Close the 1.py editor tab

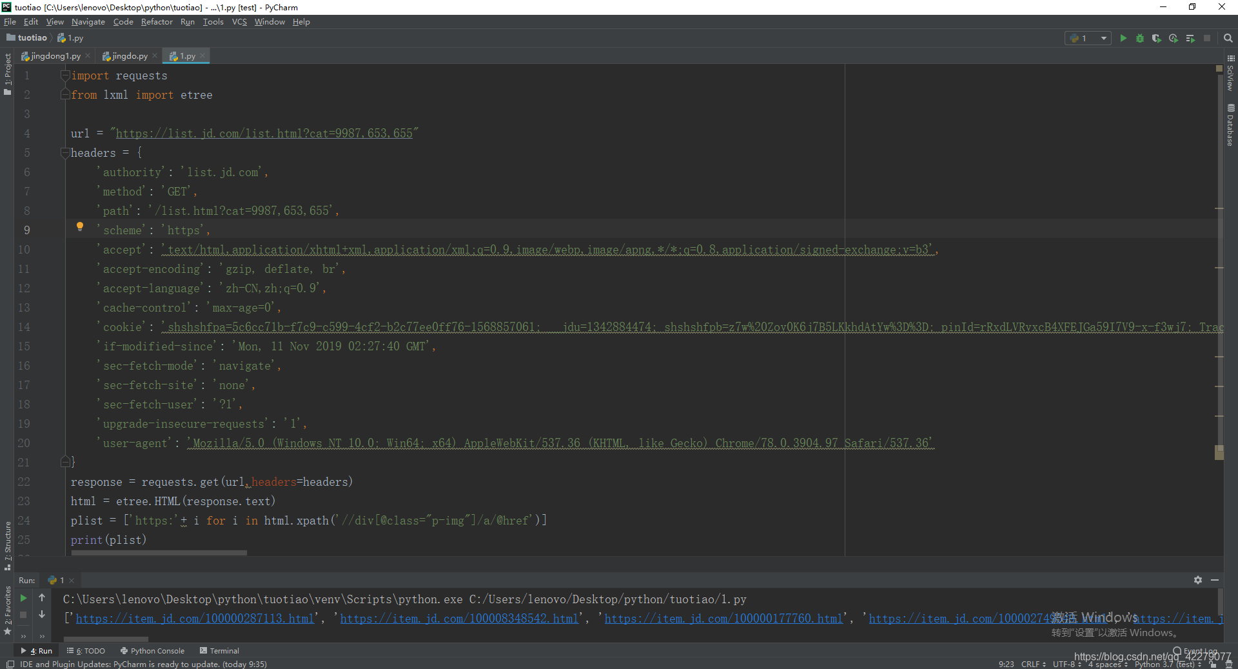pyautogui.click(x=202, y=56)
